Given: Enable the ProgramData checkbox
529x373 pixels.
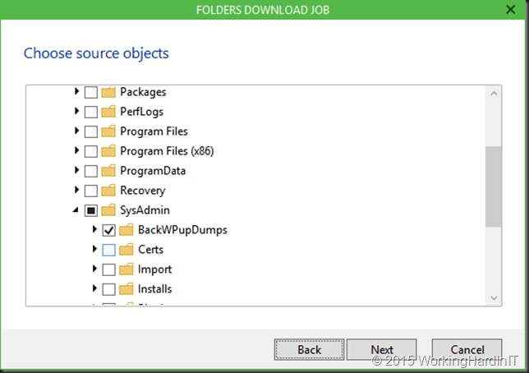Looking at the screenshot, I should coord(90,171).
